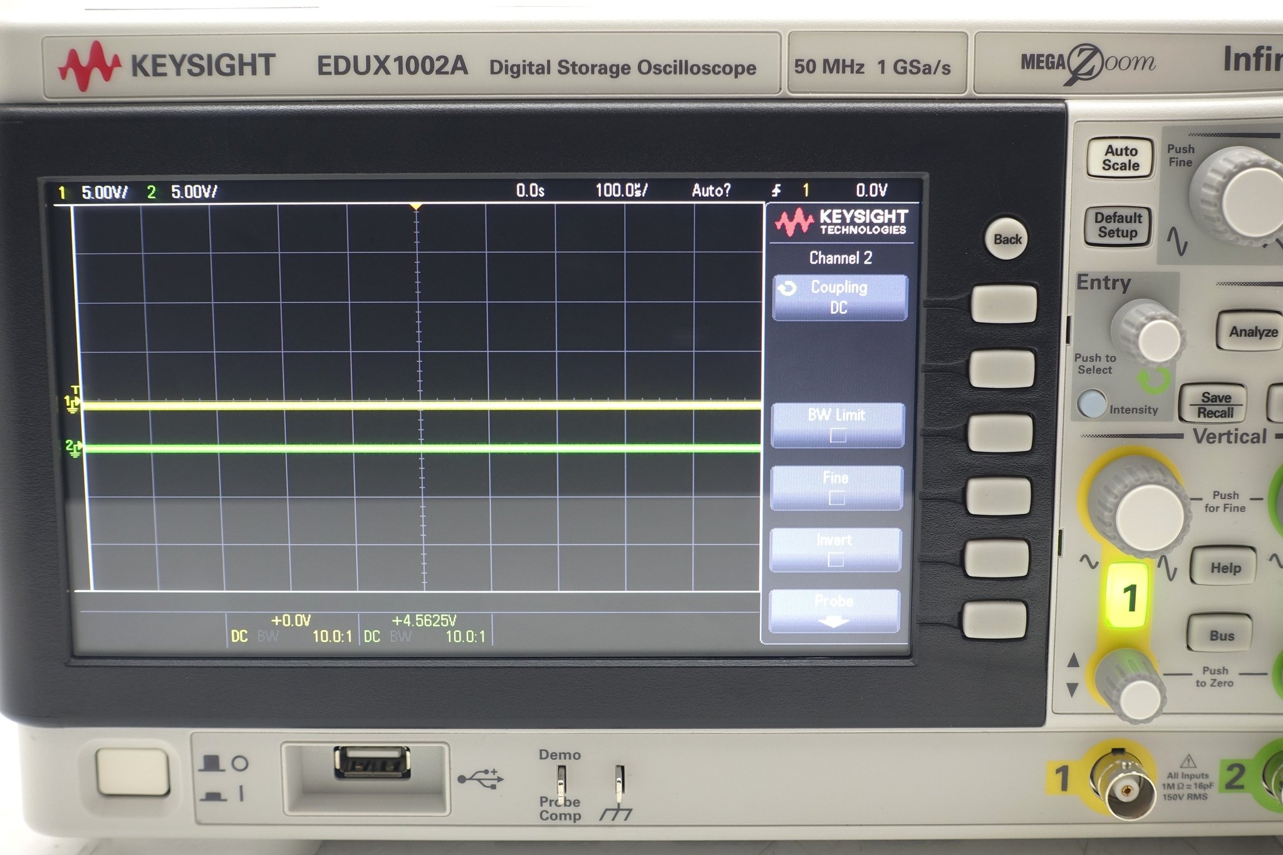This screenshot has width=1283, height=855.
Task: Click the Channel 2 menu title
Action: coord(840,257)
